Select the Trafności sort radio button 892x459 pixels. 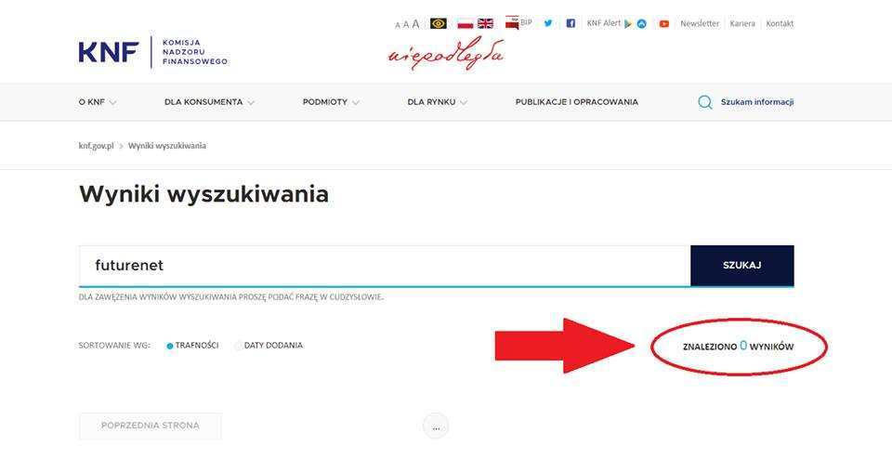(169, 346)
